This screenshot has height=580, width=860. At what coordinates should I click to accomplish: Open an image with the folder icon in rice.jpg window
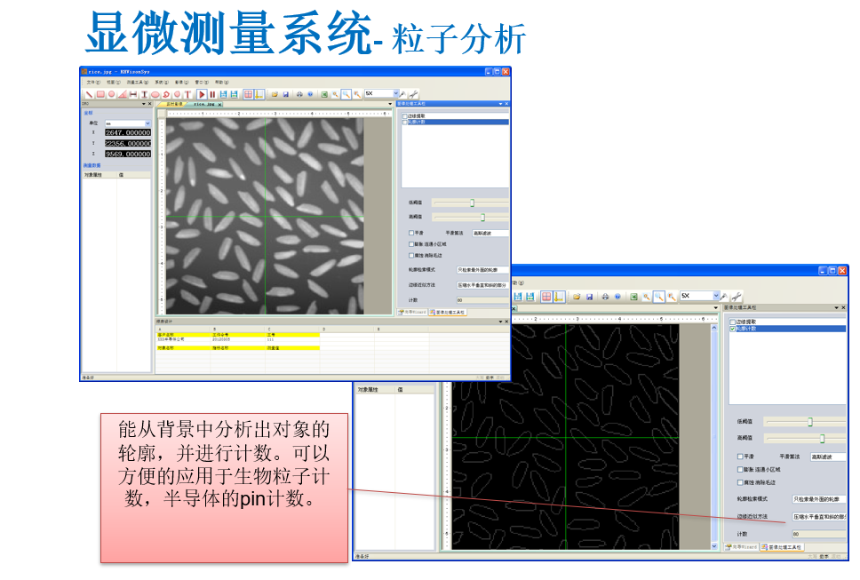tap(275, 94)
